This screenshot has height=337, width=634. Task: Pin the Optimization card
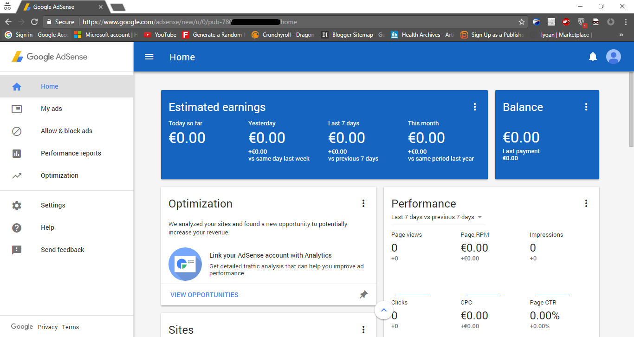[x=364, y=294]
